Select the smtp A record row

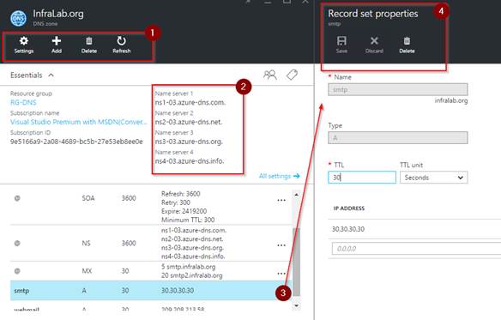coord(151,291)
